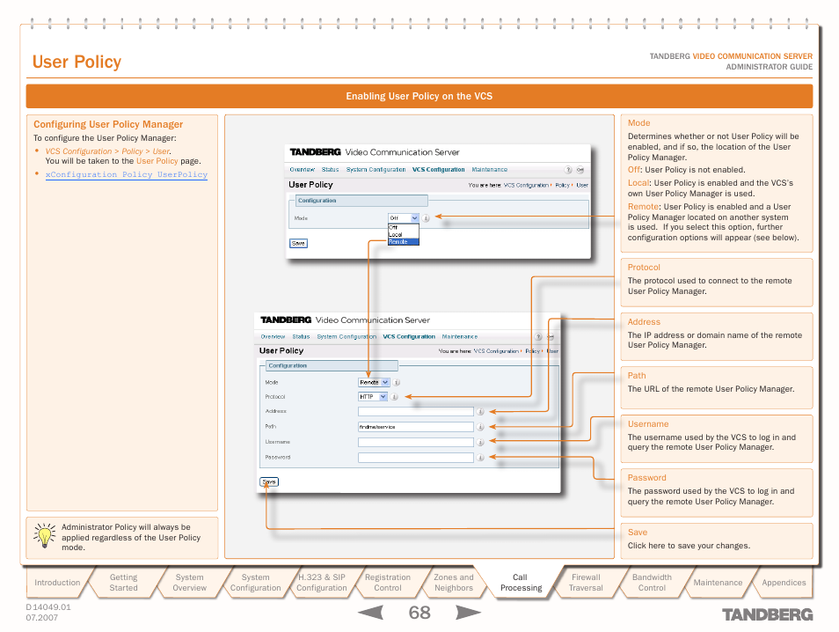This screenshot has height=632, width=839.
Task: Select the Call Processing tab
Action: (521, 582)
